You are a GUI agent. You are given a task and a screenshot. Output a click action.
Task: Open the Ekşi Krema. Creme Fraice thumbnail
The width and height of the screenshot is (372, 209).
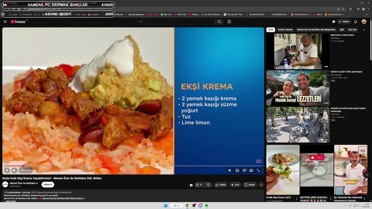298,51
